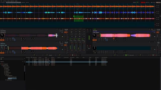Click headphone cue of rightmost mixer channel
This screenshot has width=161, height=90.
[84, 42]
